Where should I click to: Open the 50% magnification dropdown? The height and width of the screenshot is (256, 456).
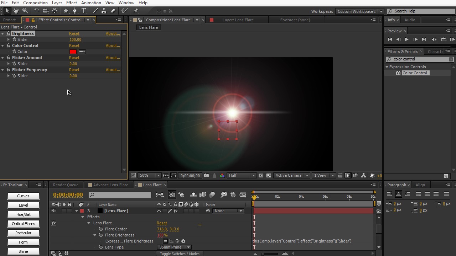[150, 176]
